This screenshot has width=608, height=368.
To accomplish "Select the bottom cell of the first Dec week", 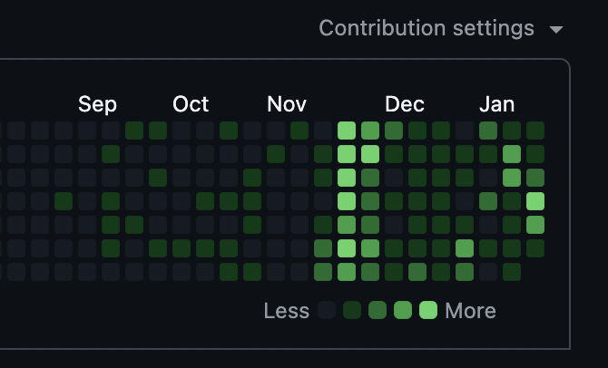I will pos(394,272).
